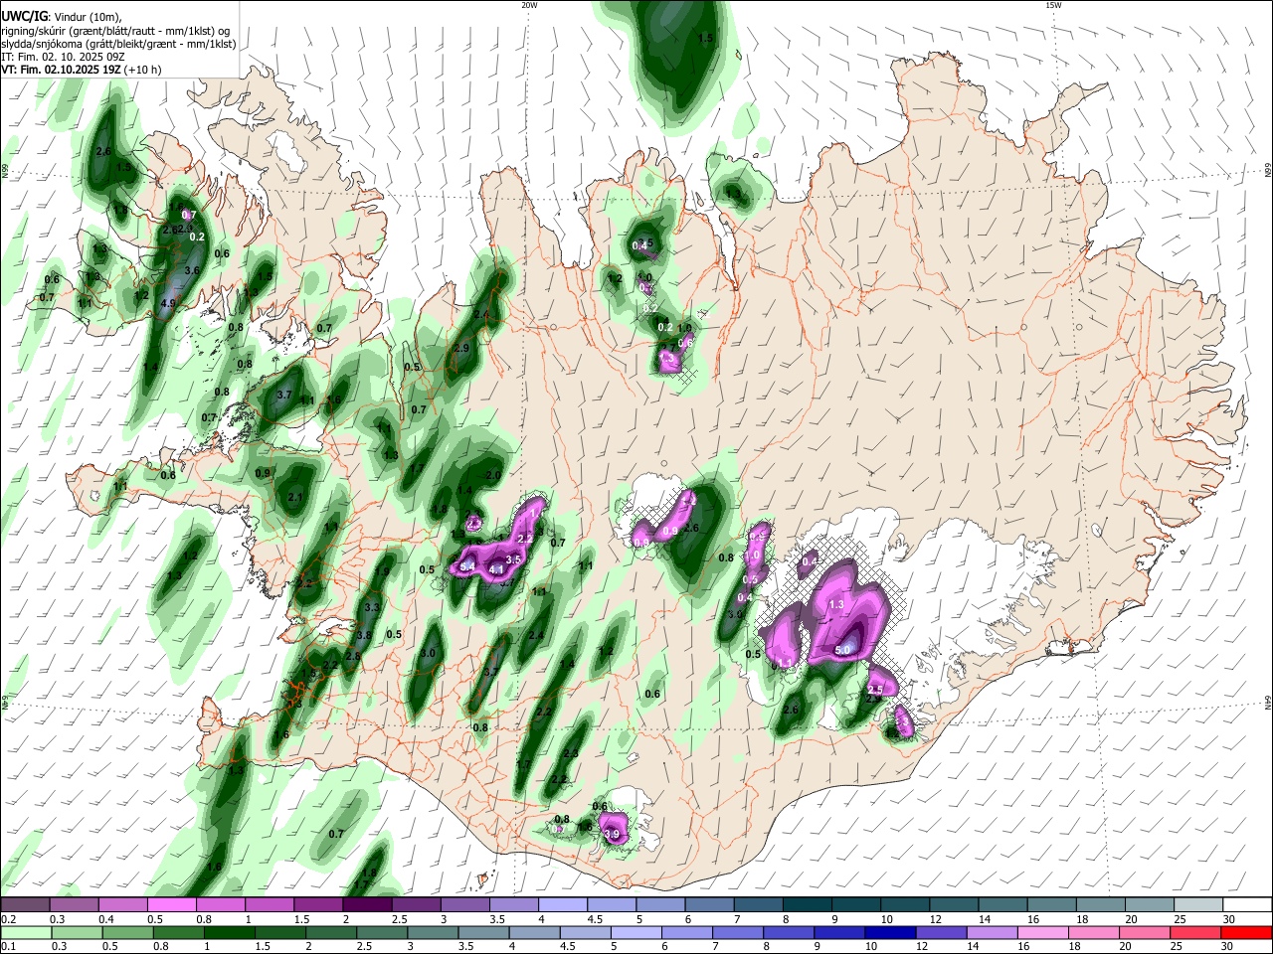Pick the dark teal snow swatch between 9 and 10

857,905
